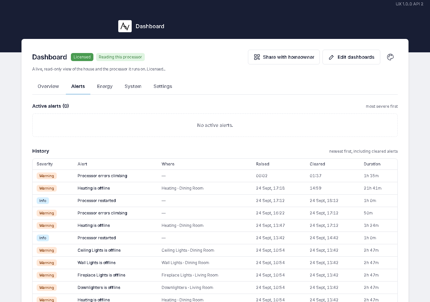This screenshot has height=302, width=430.
Task: Click the Where column header
Action: [x=168, y=164]
